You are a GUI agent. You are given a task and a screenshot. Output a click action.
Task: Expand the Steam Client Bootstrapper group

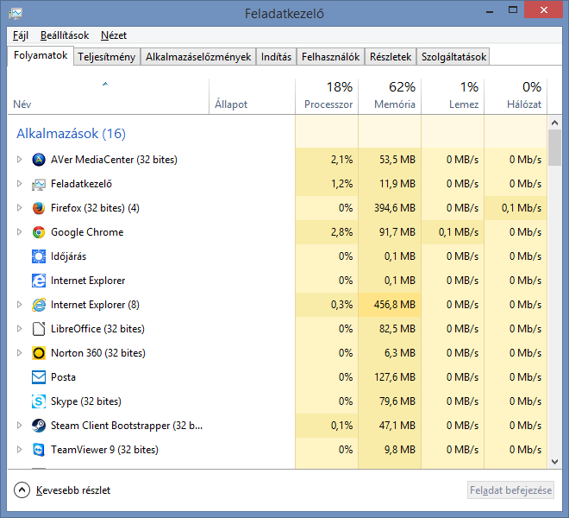(x=19, y=426)
